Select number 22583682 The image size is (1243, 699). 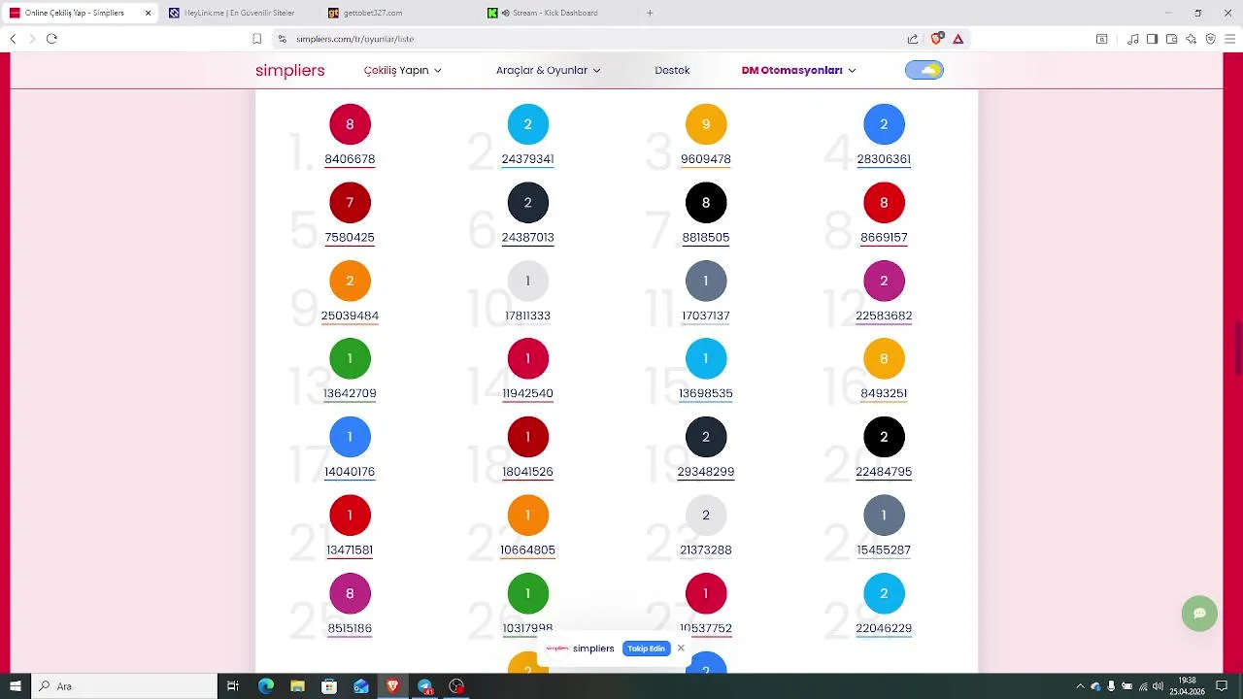(884, 316)
